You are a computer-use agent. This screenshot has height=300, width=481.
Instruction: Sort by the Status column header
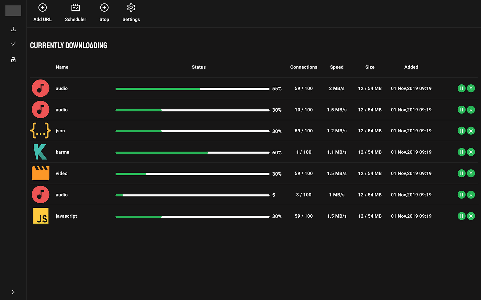click(x=199, y=67)
